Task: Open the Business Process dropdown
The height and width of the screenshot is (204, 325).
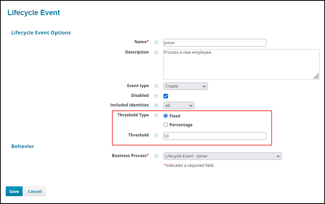Action: tap(222, 156)
